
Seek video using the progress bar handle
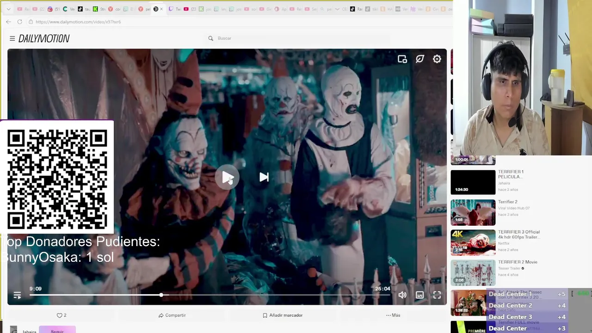click(x=161, y=295)
